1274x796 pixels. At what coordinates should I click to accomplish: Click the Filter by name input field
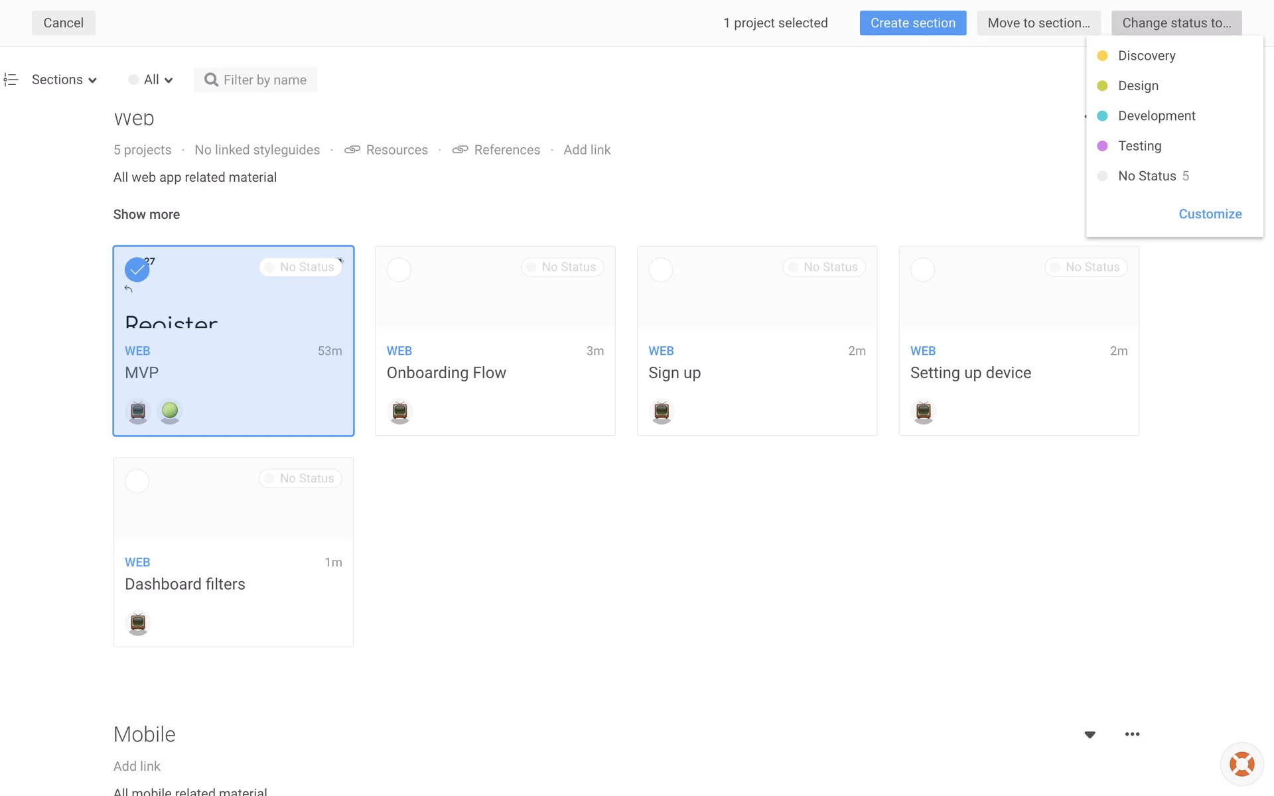265,80
